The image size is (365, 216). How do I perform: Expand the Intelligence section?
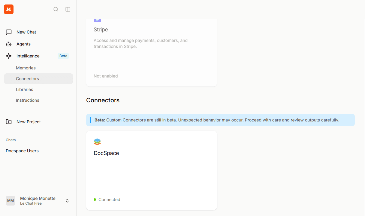(x=28, y=56)
